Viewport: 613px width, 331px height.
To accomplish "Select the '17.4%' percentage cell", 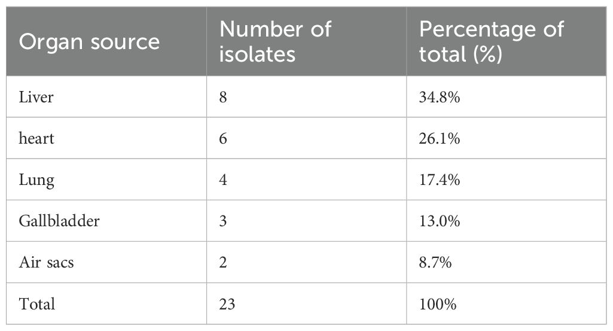I will [x=440, y=179].
